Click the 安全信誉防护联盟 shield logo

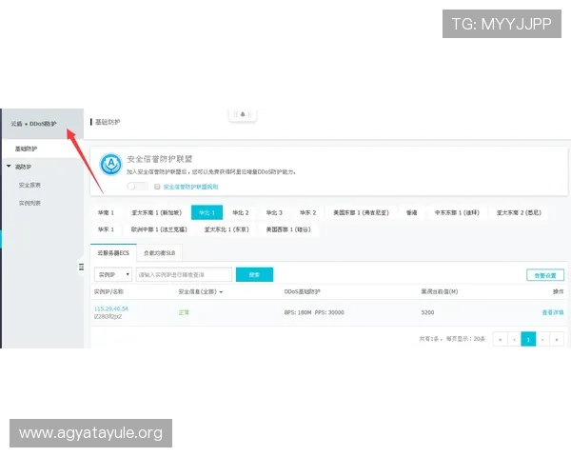(x=111, y=164)
